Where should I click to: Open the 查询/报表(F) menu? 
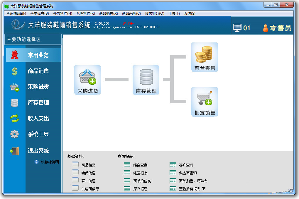click(x=16, y=13)
